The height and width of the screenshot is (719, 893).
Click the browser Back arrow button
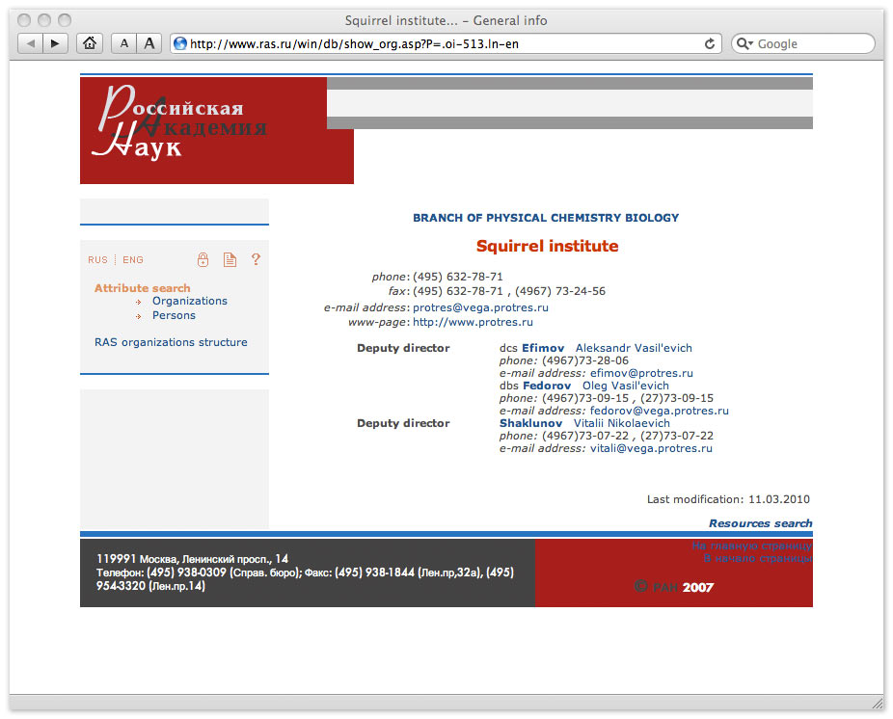click(x=30, y=43)
